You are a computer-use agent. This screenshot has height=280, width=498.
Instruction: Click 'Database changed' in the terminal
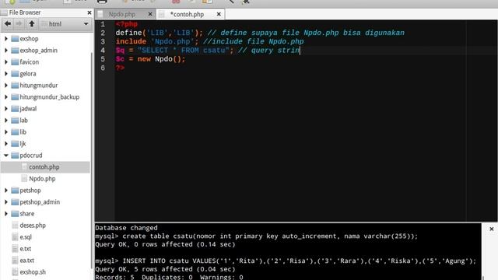tap(126, 228)
